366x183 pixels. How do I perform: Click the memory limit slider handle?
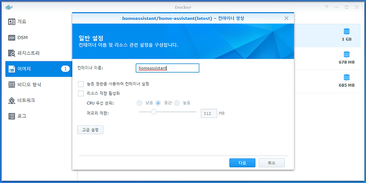tap(154, 112)
